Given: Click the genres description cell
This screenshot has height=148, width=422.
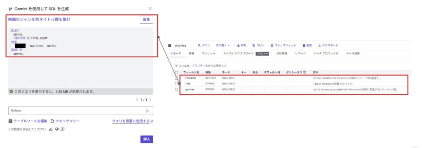Looking at the screenshot, I should click(355, 89).
